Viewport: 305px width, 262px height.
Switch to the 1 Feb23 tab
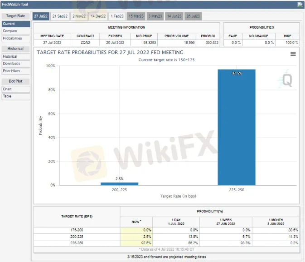(117, 16)
